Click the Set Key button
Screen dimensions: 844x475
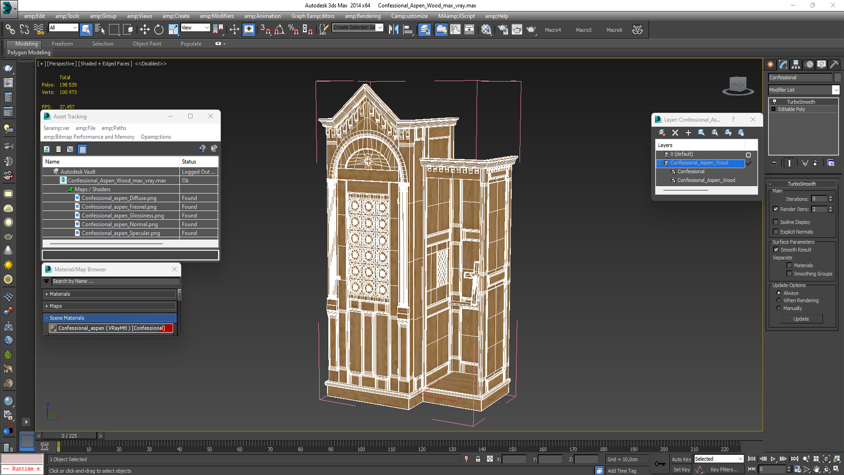(x=681, y=470)
